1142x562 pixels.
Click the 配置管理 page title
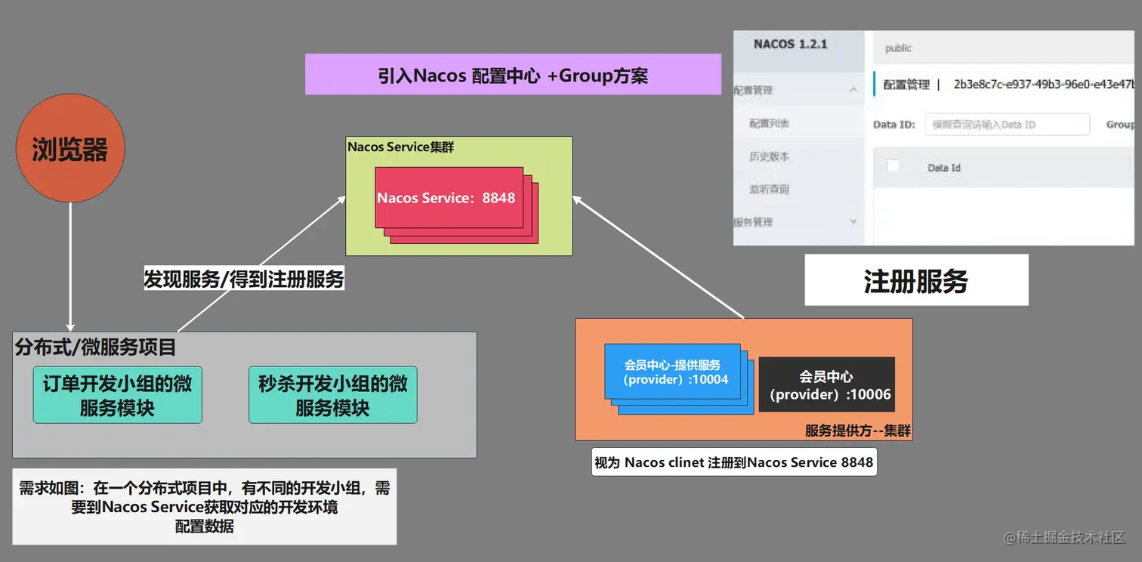coord(906,85)
